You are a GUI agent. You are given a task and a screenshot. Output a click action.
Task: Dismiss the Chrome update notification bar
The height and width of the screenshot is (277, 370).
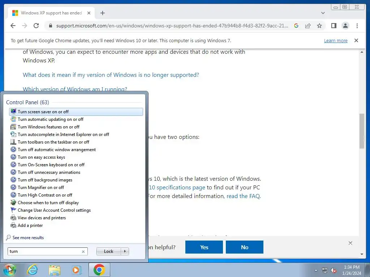[x=356, y=40]
